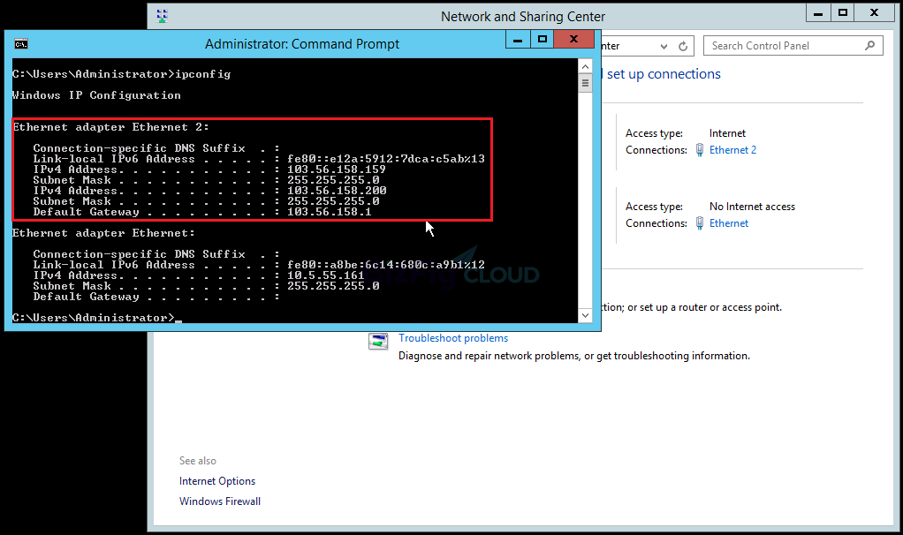Click the Command Prompt scrollbar thumb
903x535 pixels.
[x=585, y=83]
